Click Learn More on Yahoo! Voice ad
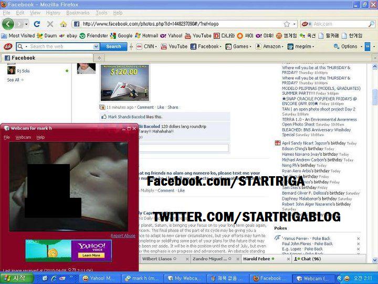Screen dimensions: 378x284 [x=91, y=256]
